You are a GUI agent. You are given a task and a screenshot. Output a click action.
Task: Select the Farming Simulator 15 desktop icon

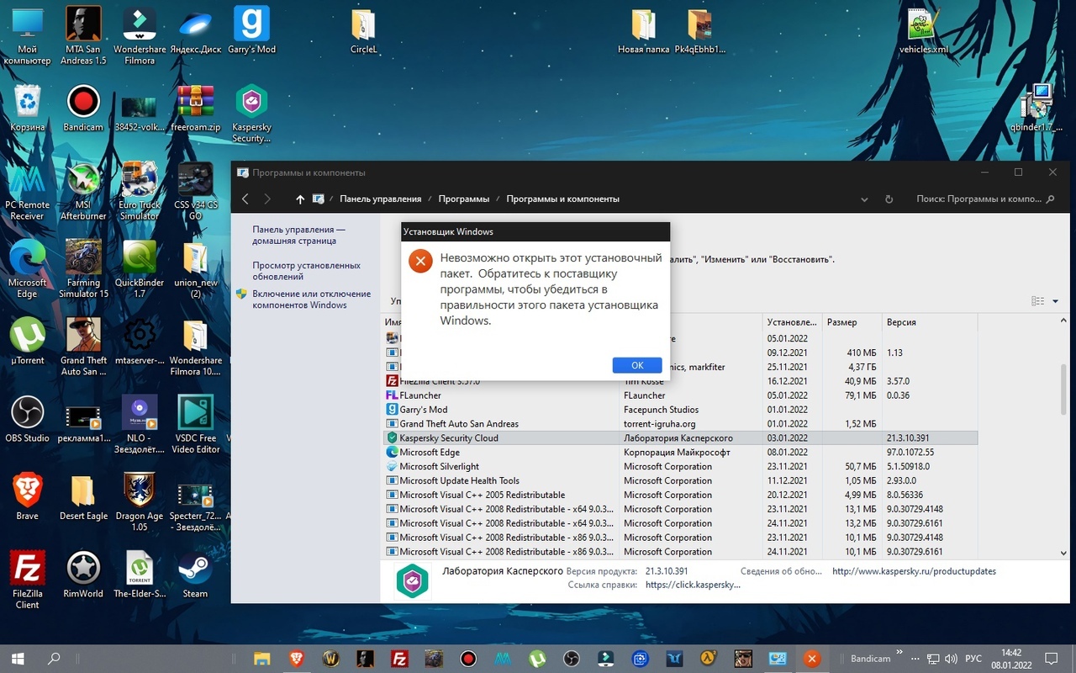pos(83,268)
